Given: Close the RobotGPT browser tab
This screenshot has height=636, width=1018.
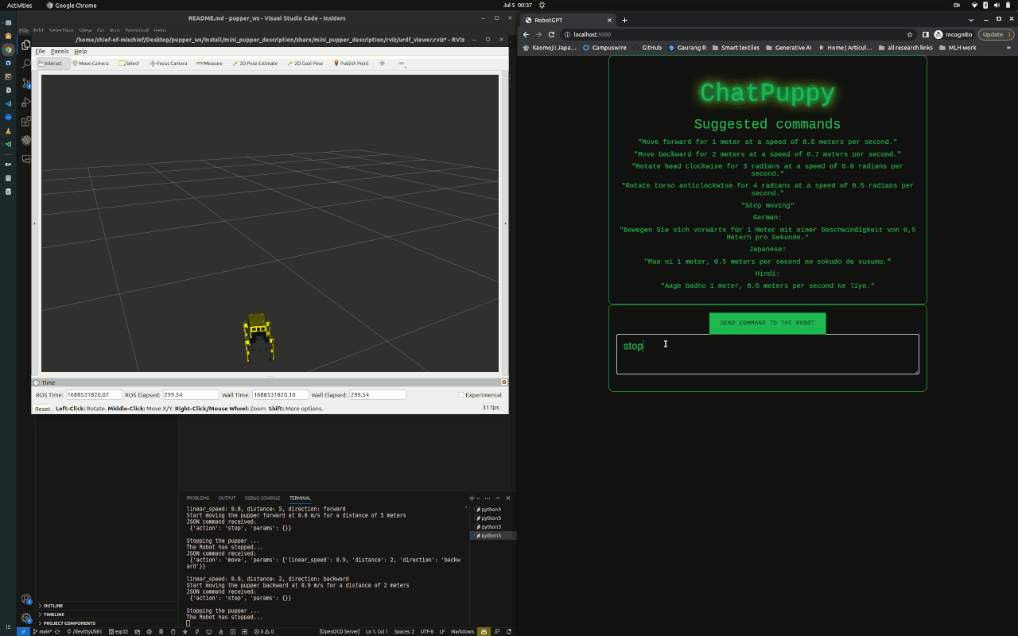Looking at the screenshot, I should click(x=609, y=20).
